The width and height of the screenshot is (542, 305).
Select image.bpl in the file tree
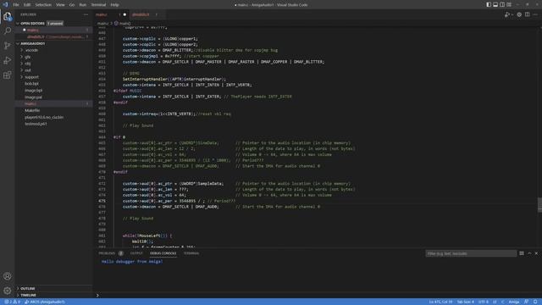[54, 91]
